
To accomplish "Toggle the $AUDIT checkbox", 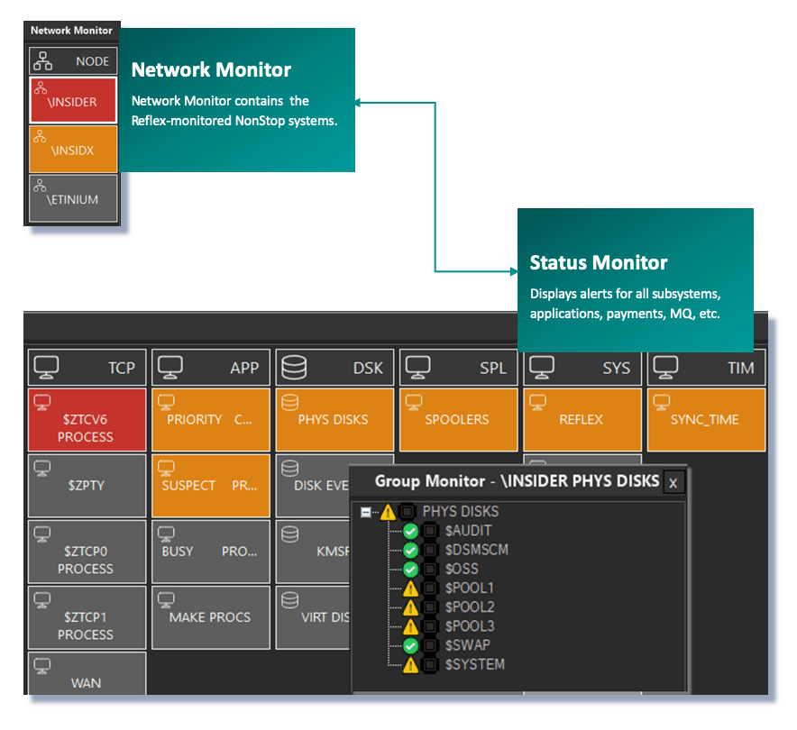I will [429, 531].
